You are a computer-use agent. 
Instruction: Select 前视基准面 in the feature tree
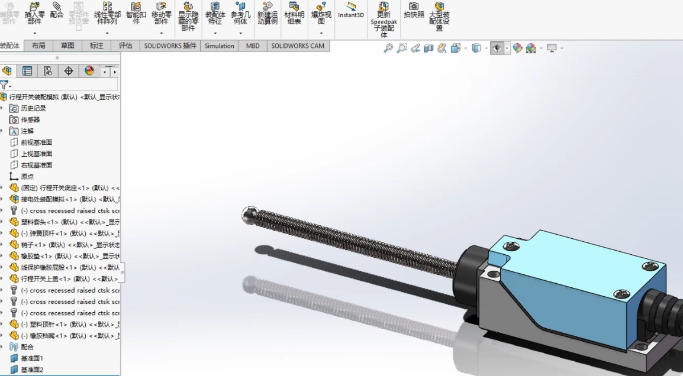click(x=36, y=142)
